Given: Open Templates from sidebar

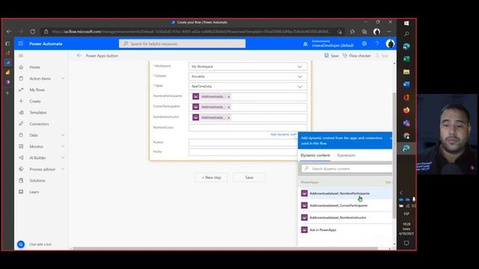Looking at the screenshot, I should tap(38, 113).
